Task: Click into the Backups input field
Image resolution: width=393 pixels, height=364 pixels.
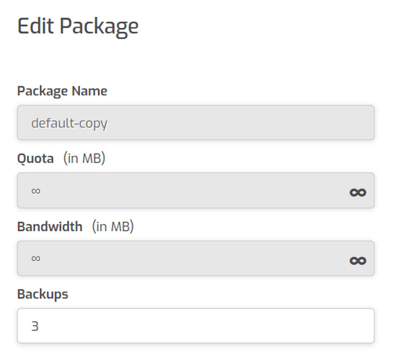Action: click(196, 326)
